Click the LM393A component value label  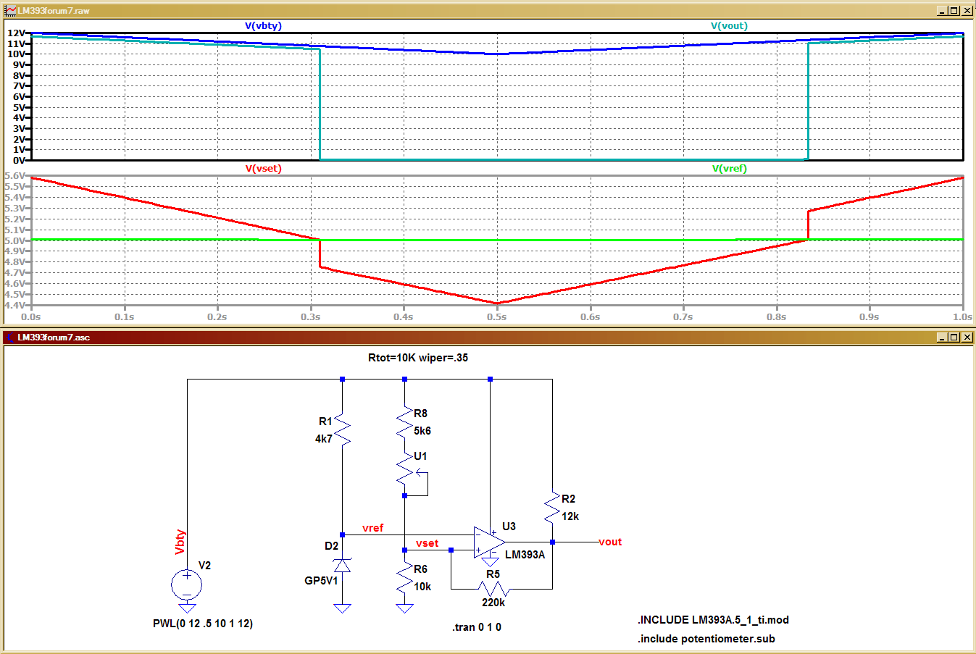(x=525, y=555)
